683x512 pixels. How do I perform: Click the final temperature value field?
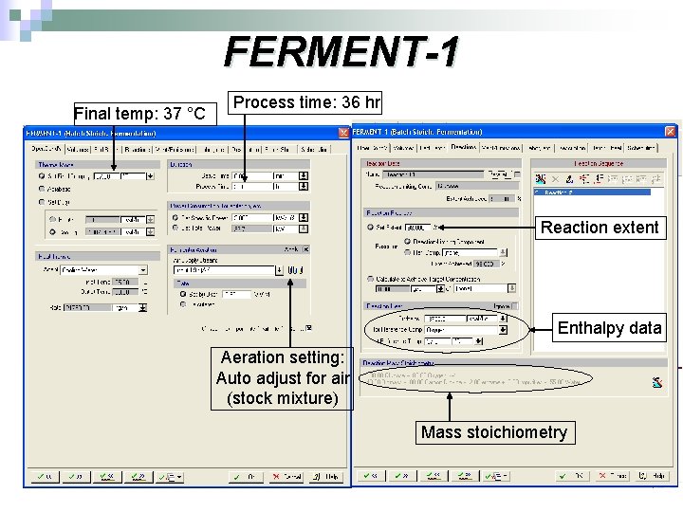(106, 176)
